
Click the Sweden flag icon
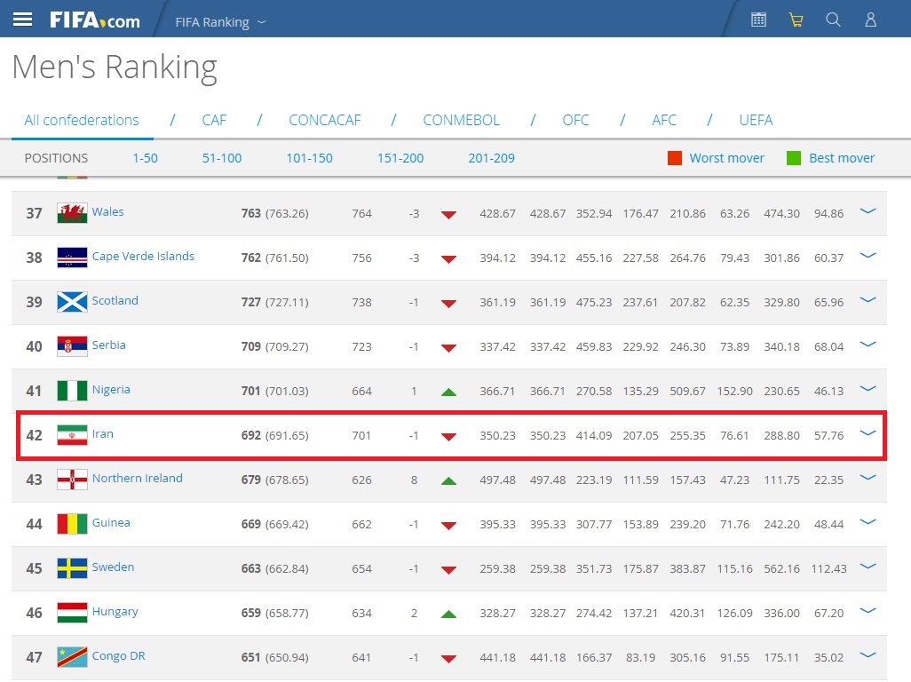pyautogui.click(x=72, y=568)
